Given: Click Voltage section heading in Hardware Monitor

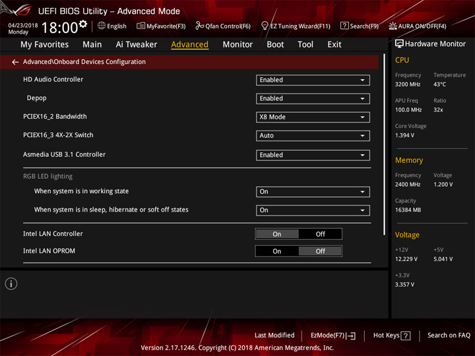Looking at the screenshot, I should (407, 235).
